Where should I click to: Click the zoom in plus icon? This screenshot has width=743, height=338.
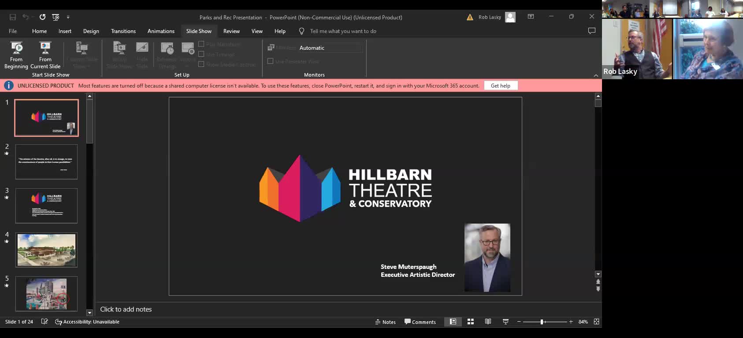(571, 322)
